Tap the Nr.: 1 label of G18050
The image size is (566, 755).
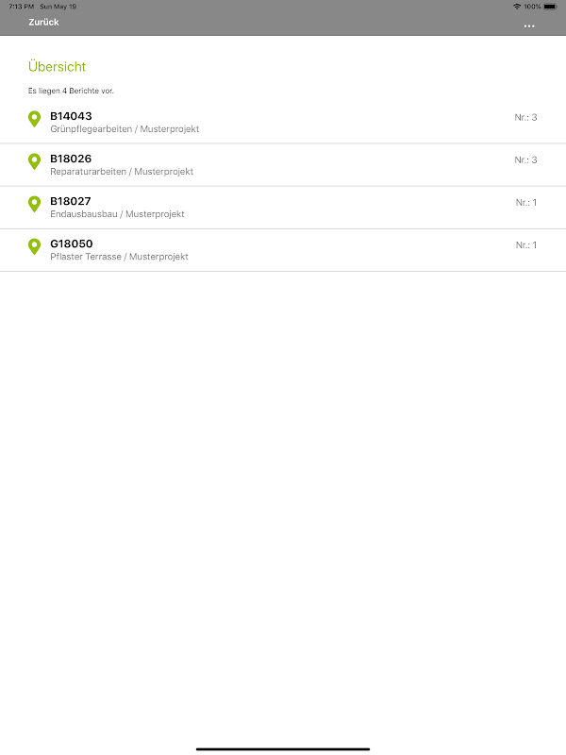click(525, 244)
